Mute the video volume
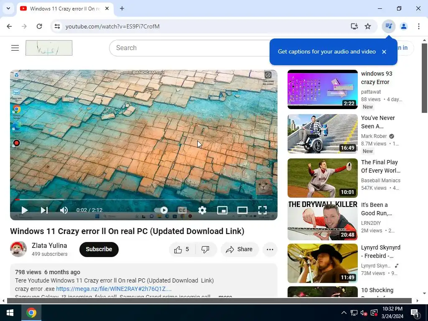This screenshot has width=428, height=321. 64,210
